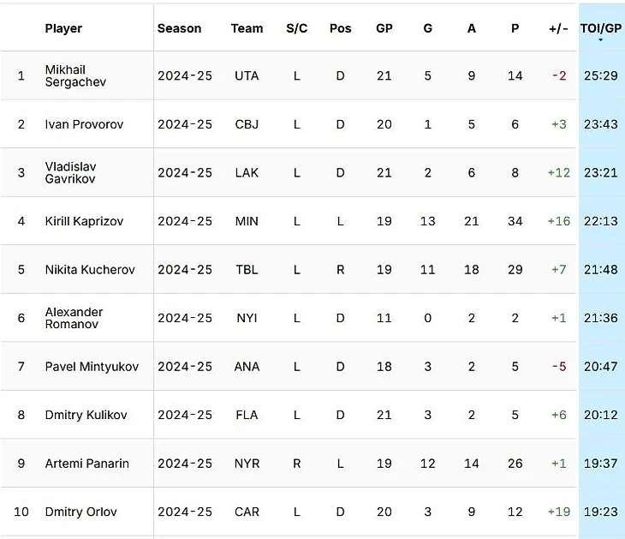This screenshot has height=539, width=625.
Task: Open Alexander Romanov player link
Action: (x=74, y=318)
